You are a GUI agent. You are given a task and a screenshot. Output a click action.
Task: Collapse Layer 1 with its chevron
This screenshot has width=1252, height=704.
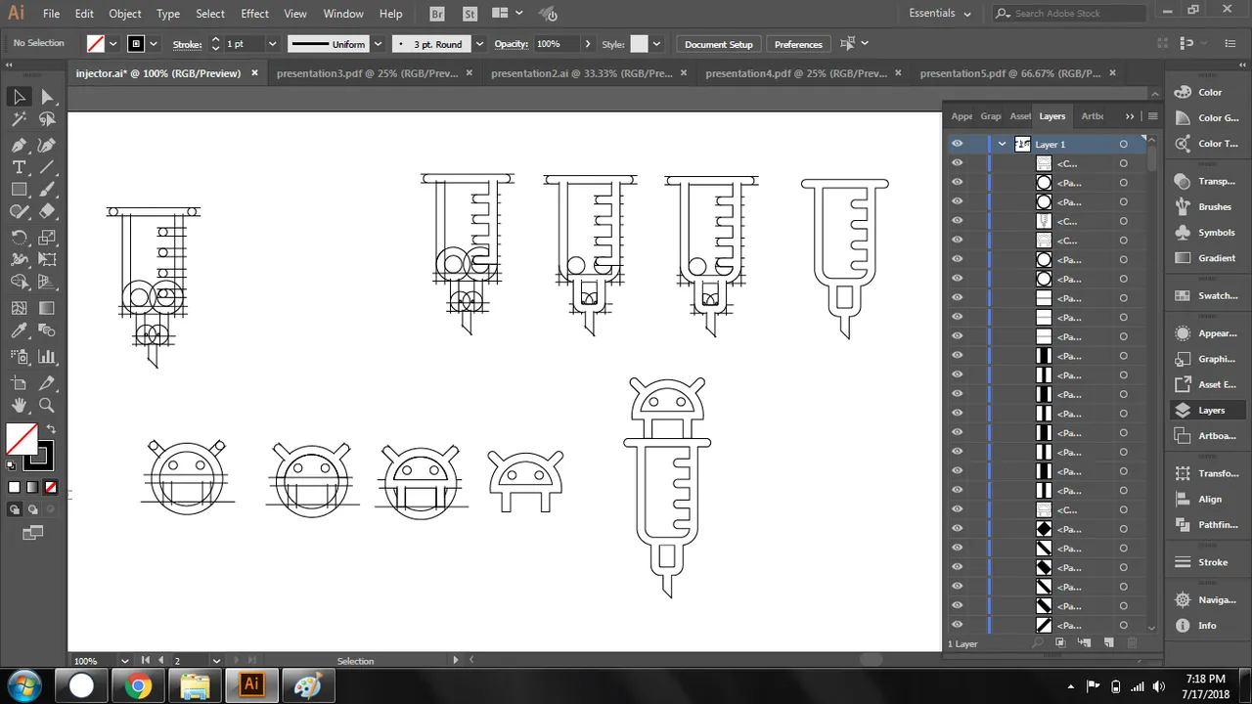1003,144
